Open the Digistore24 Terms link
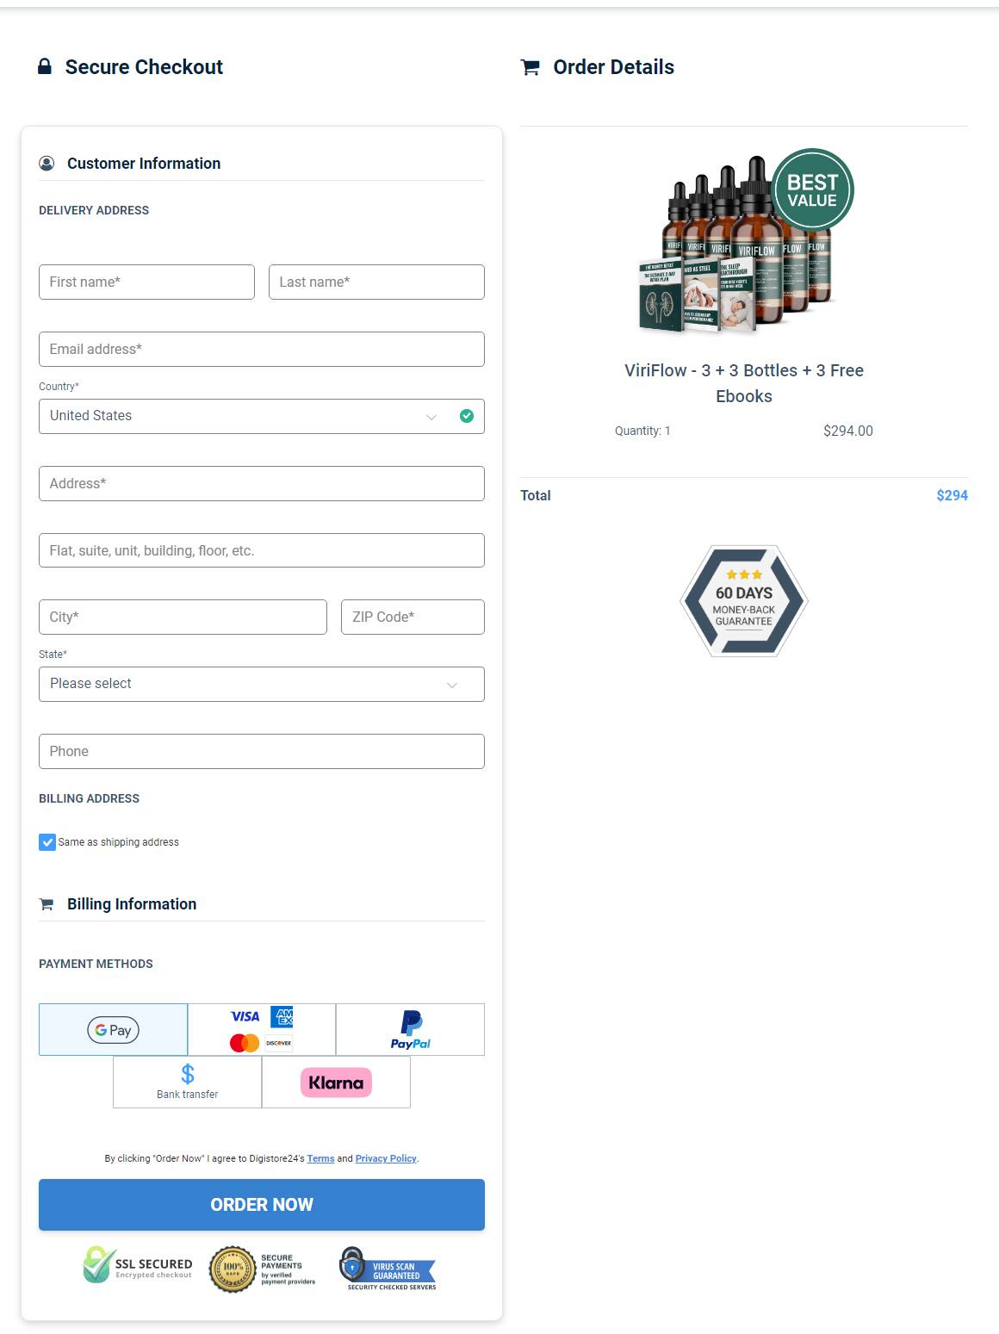The height and width of the screenshot is (1334, 999). [320, 1158]
